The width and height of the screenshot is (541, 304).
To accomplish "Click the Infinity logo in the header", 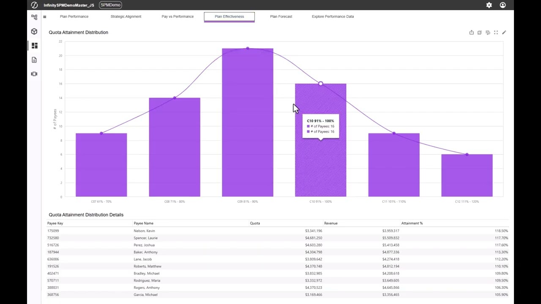I will point(34,5).
